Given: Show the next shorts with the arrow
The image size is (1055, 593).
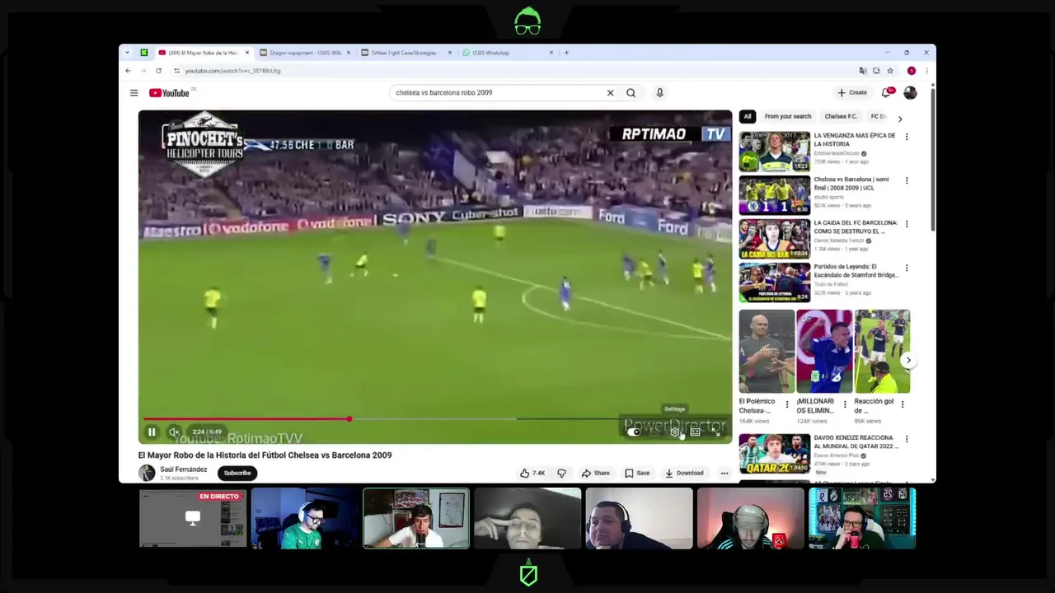Looking at the screenshot, I should 908,360.
